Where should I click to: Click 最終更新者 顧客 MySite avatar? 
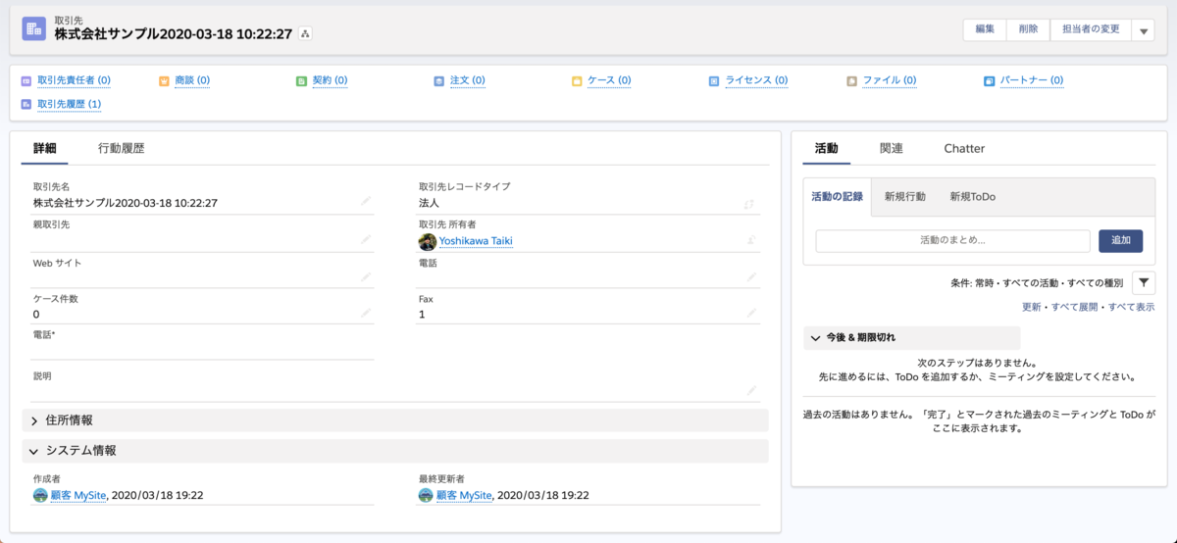(426, 496)
